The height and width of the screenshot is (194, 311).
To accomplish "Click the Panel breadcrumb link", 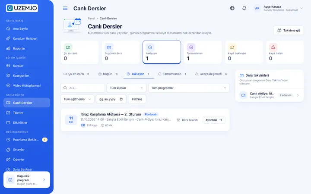I will click(92, 19).
